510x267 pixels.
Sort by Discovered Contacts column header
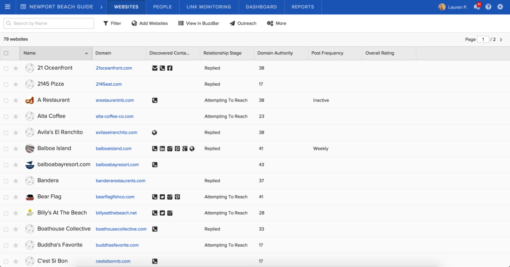tap(173, 53)
